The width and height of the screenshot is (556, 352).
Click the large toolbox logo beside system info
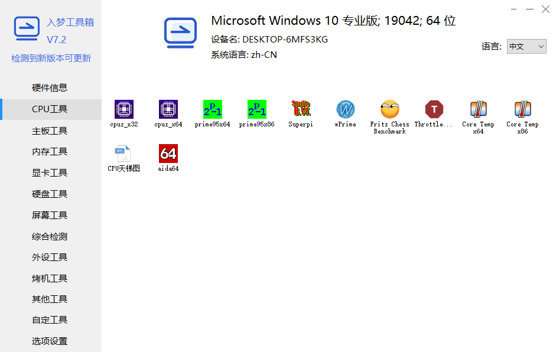click(180, 32)
